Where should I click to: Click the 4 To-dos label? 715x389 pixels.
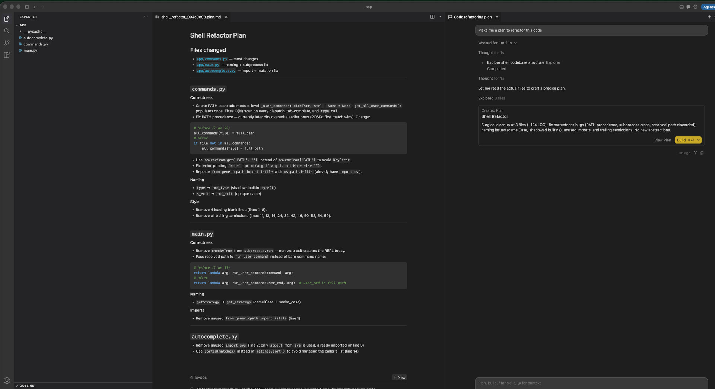point(198,377)
